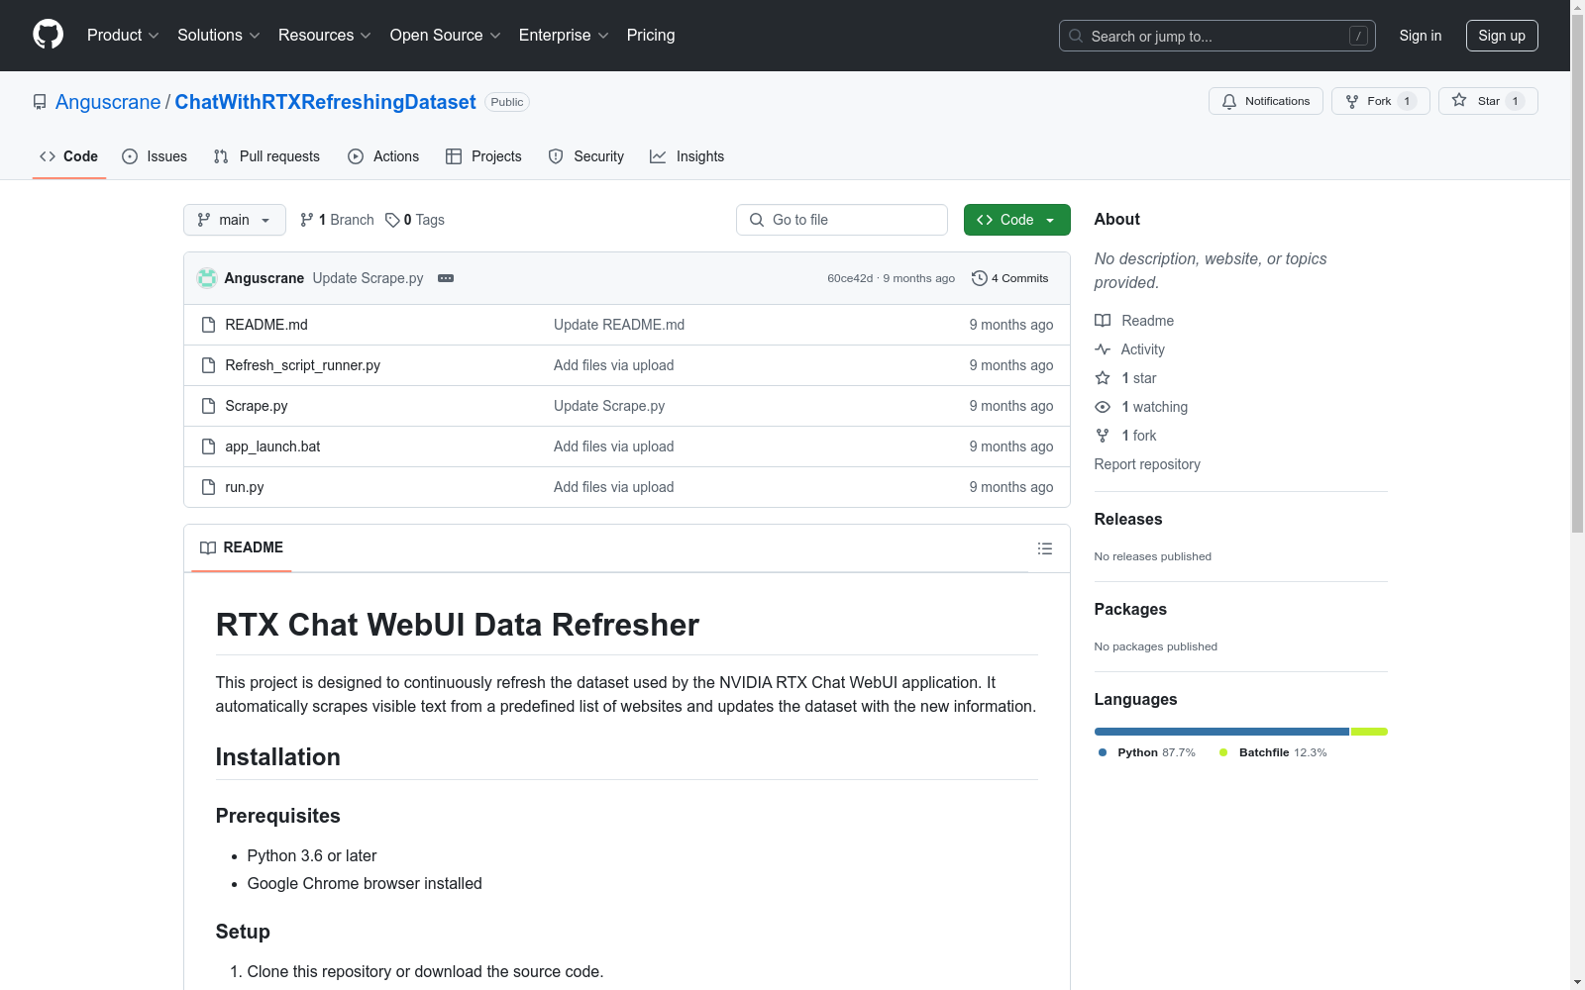Click the Releases heading link

click(1128, 519)
